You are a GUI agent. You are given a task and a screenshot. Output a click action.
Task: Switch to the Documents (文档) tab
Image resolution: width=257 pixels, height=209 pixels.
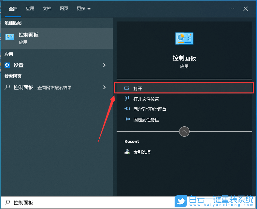(x=47, y=9)
